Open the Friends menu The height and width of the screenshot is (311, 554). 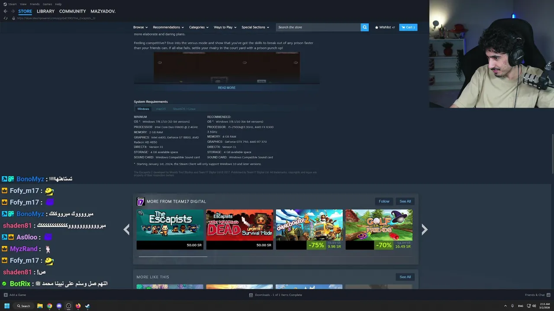click(x=35, y=4)
